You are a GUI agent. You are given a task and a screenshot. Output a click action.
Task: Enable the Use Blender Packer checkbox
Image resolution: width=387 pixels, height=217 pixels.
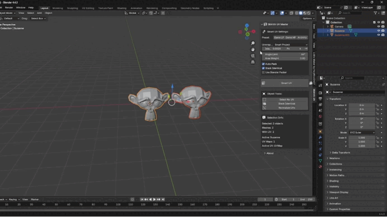(x=263, y=72)
